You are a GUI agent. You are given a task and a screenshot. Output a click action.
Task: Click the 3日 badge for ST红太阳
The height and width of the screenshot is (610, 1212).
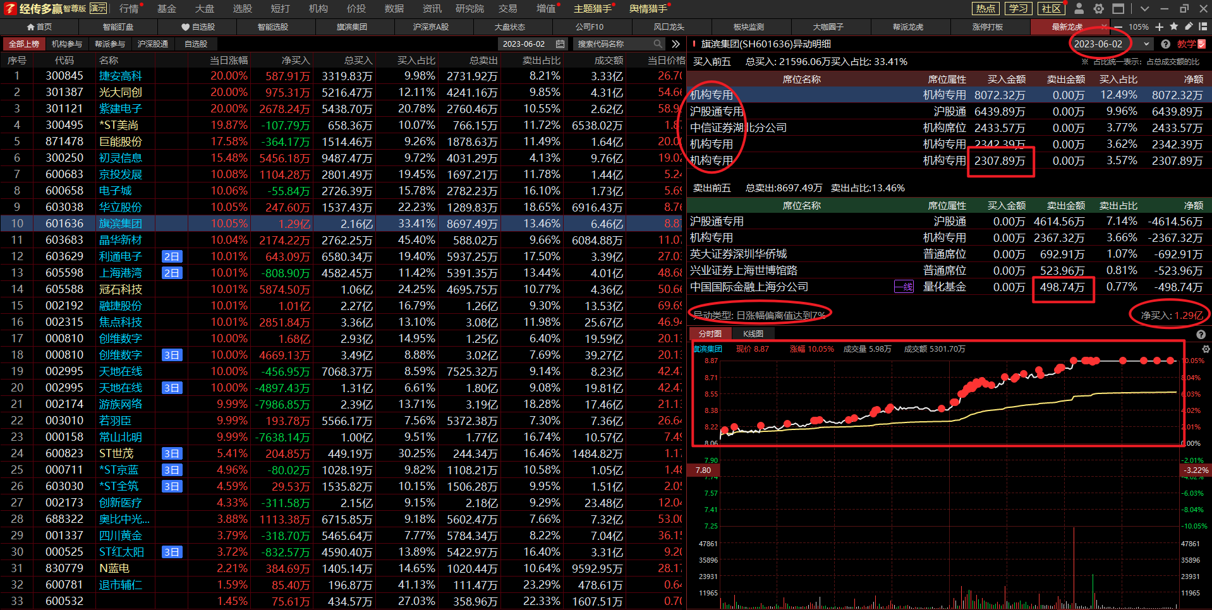pyautogui.click(x=172, y=552)
